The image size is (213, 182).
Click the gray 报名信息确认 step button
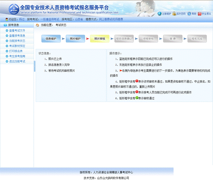tap(124, 39)
